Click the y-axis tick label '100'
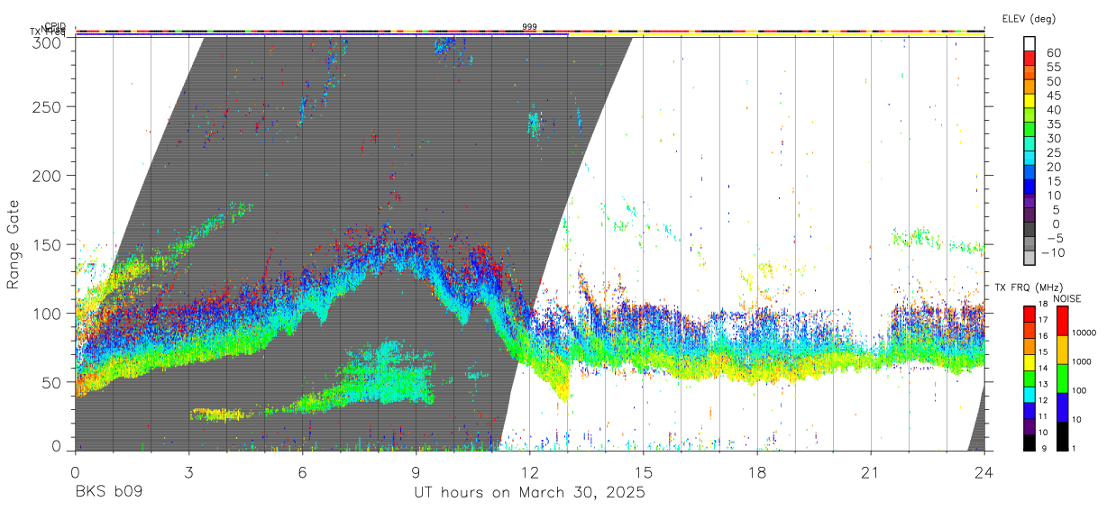 [49, 313]
